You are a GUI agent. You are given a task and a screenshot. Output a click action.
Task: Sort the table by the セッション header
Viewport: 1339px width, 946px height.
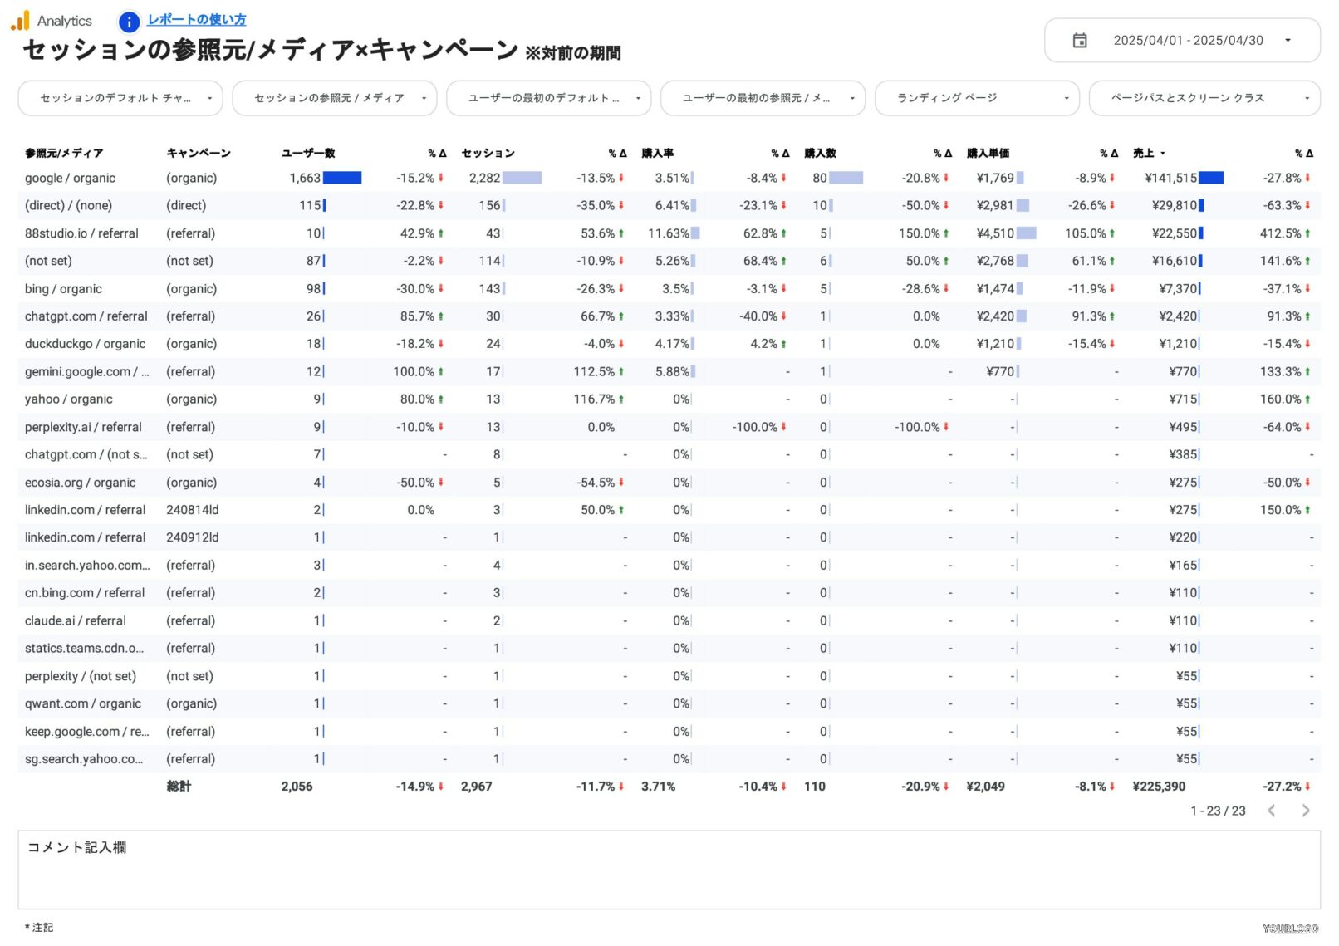pyautogui.click(x=488, y=153)
